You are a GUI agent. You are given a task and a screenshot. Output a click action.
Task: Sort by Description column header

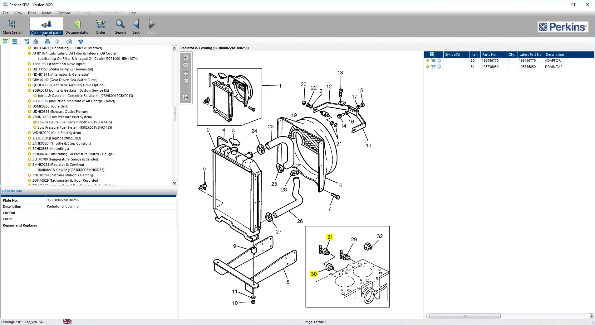(x=569, y=55)
